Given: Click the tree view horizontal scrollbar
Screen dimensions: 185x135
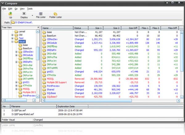Looking at the screenshot, I should 18,100.
